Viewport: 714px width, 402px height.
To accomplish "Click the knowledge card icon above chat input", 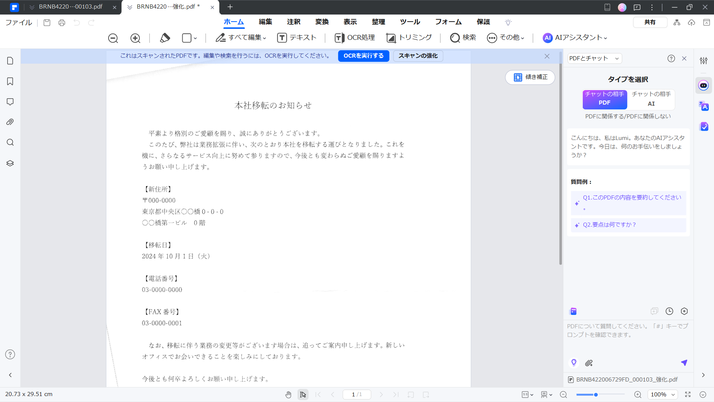I will point(573,311).
